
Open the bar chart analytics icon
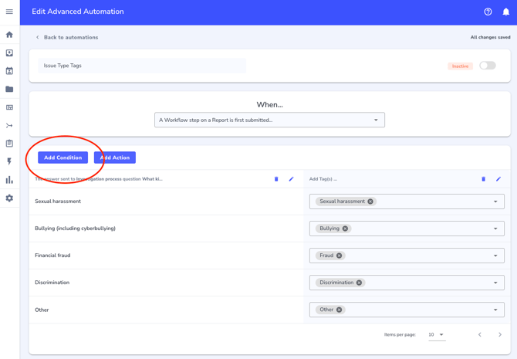9,180
